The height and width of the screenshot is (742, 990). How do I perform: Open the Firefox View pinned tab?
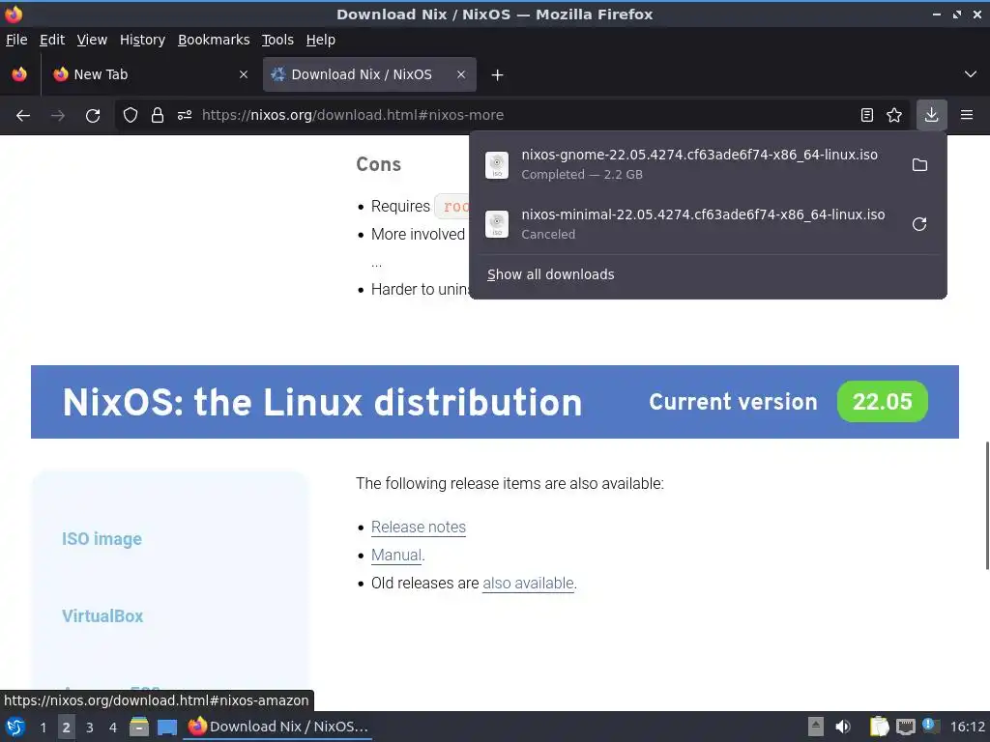click(19, 74)
